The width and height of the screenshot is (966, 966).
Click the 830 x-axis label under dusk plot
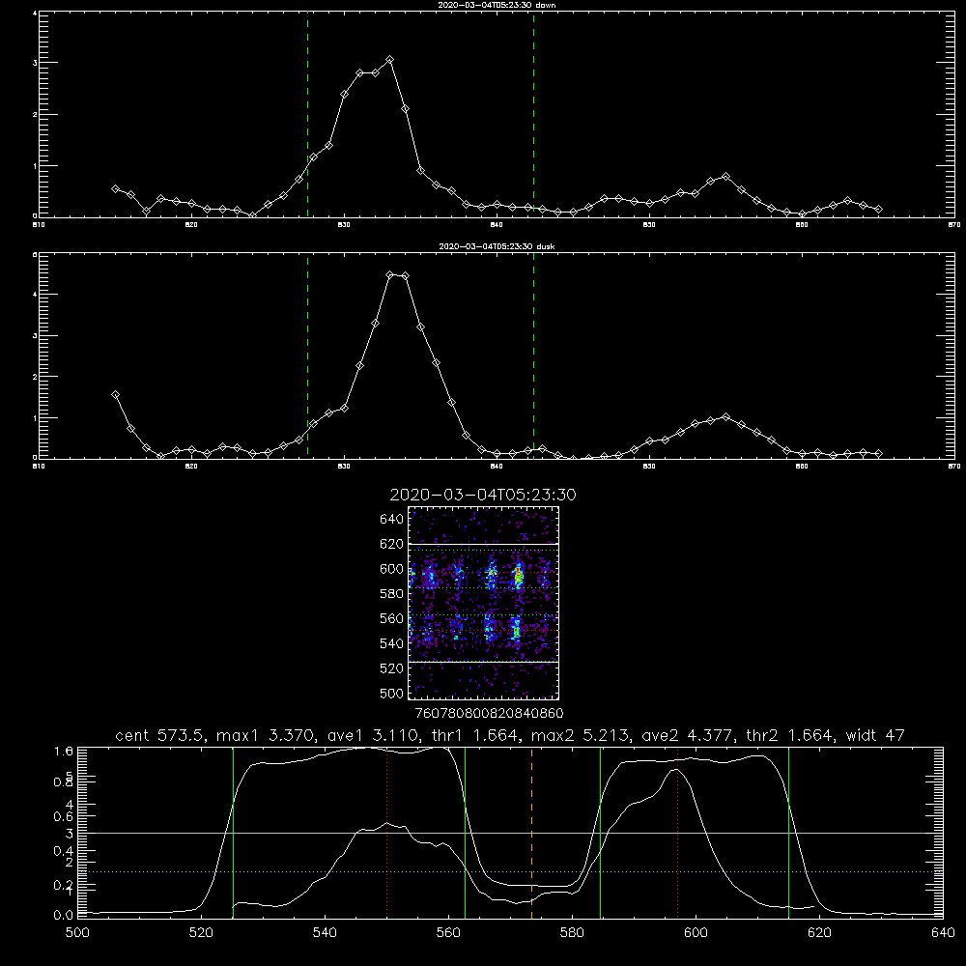point(344,467)
